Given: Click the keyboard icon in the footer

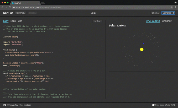Looking at the screenshot, I should [5, 105].
